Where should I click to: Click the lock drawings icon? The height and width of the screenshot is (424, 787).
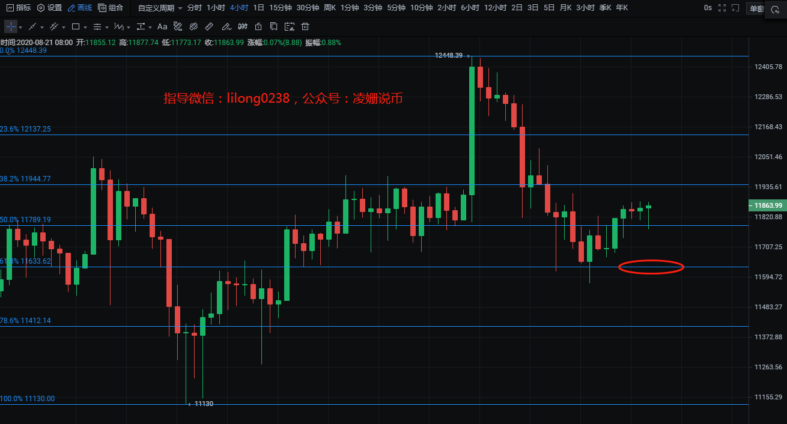click(258, 27)
